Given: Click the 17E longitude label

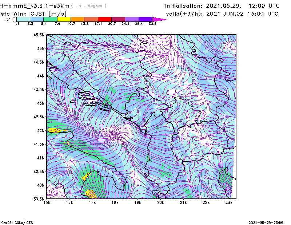Looking at the screenshot, I should 92,202.
